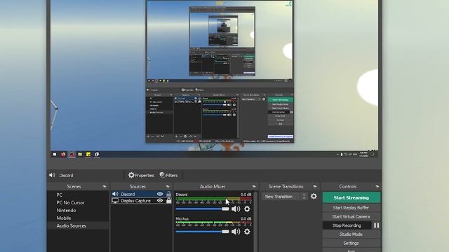Pop out the Audio Mixer dock
Viewport: 449px width, 252px height.
254,187
